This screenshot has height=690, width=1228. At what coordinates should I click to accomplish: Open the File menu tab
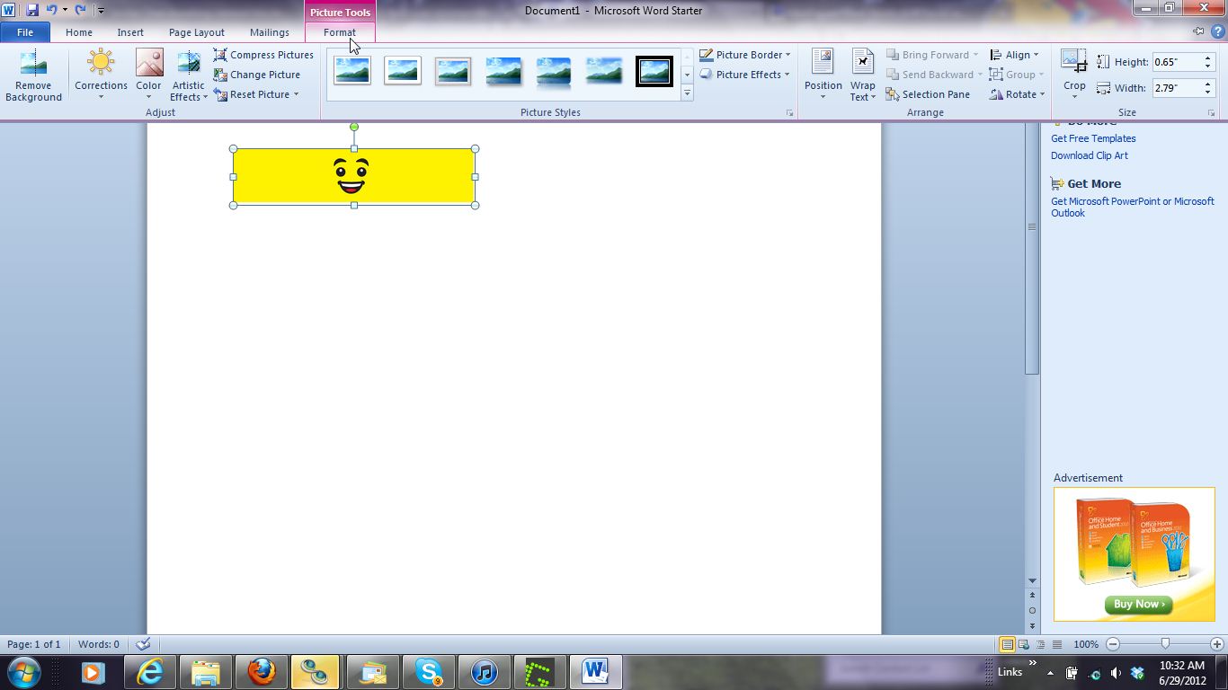tap(25, 32)
